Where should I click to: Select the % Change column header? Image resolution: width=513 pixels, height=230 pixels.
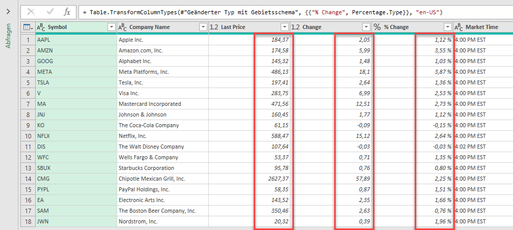(412, 27)
